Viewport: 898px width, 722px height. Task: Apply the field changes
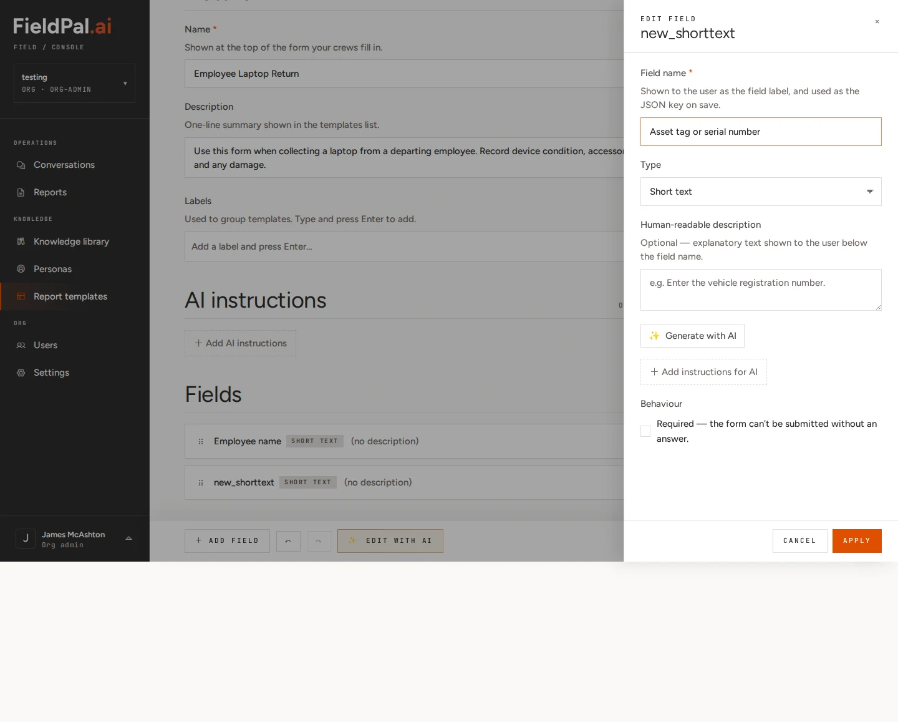(x=857, y=541)
